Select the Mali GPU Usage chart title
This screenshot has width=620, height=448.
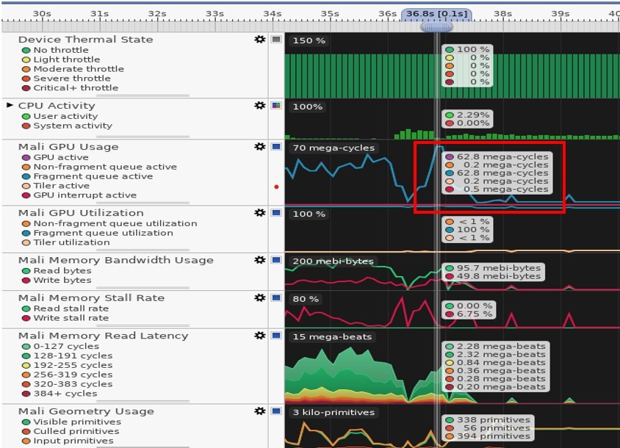68,146
